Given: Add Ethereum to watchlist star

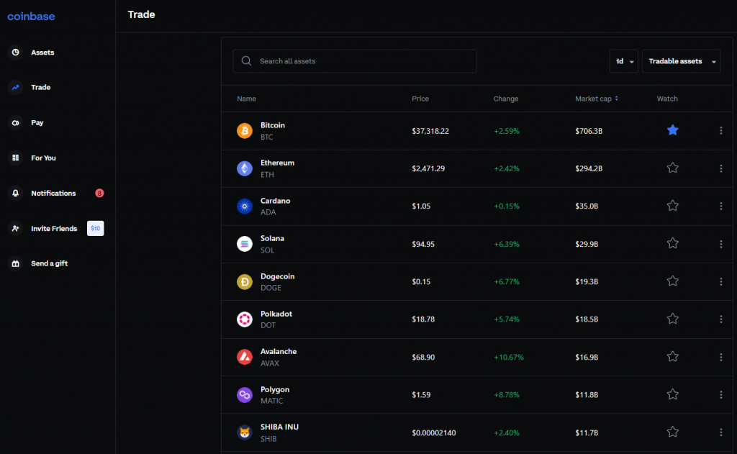Looking at the screenshot, I should (x=673, y=168).
